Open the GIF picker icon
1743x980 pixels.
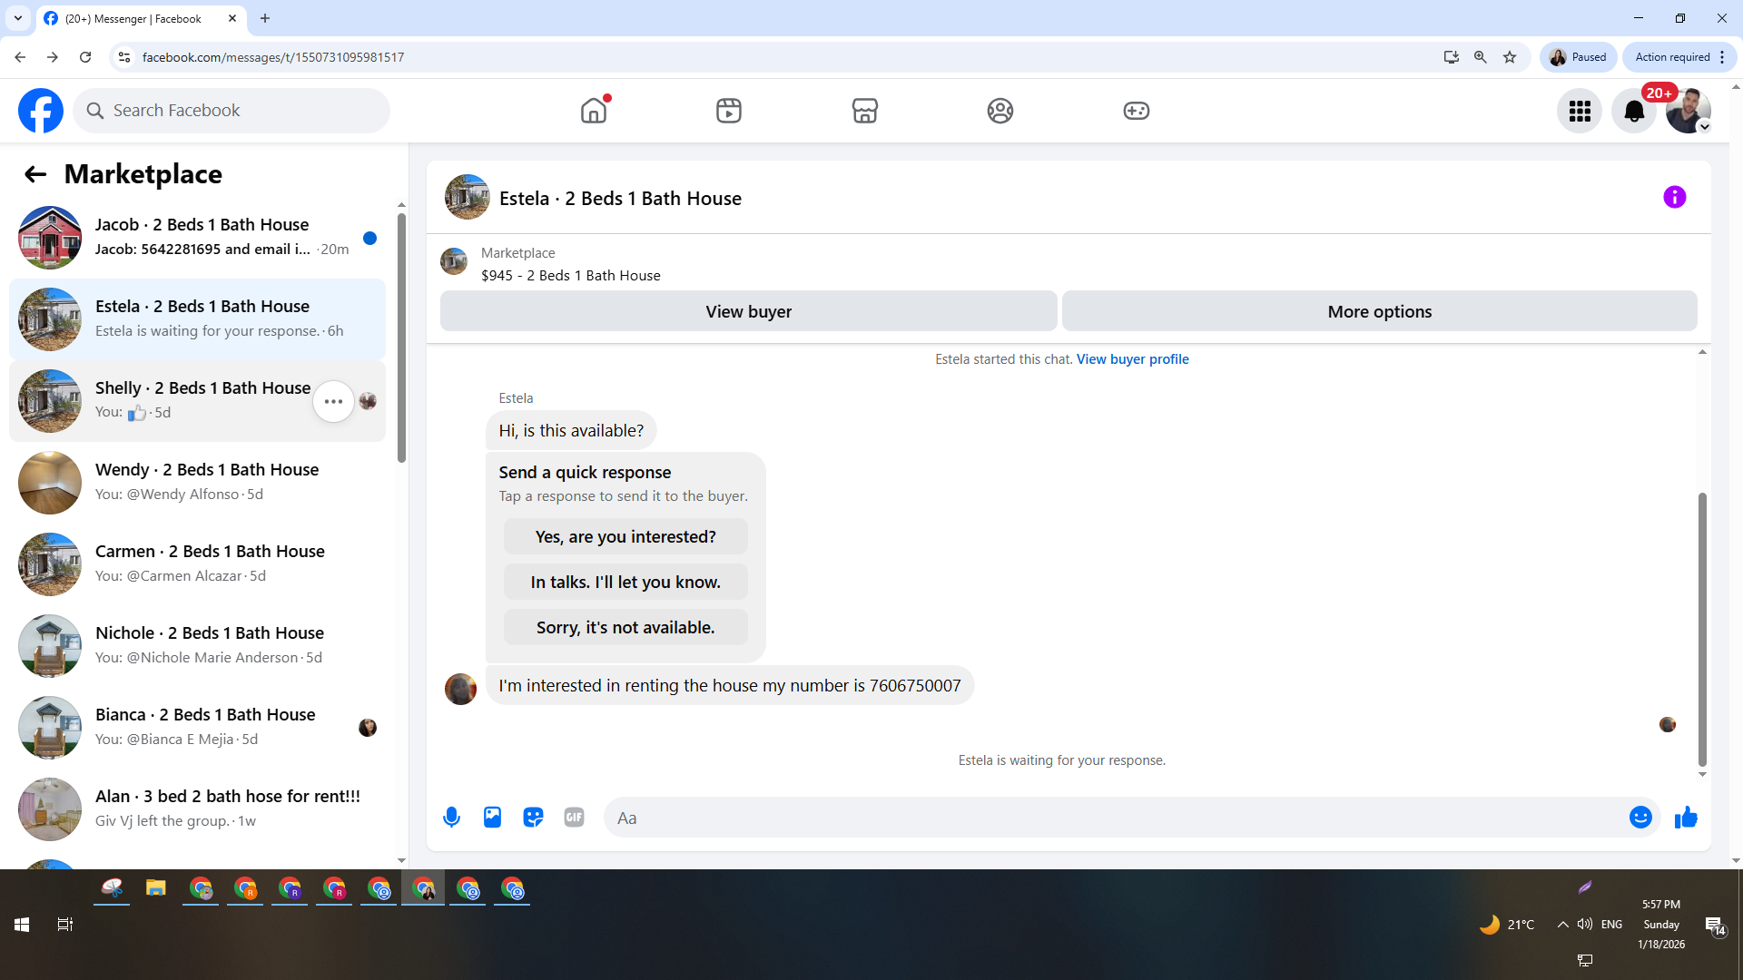pos(574,818)
